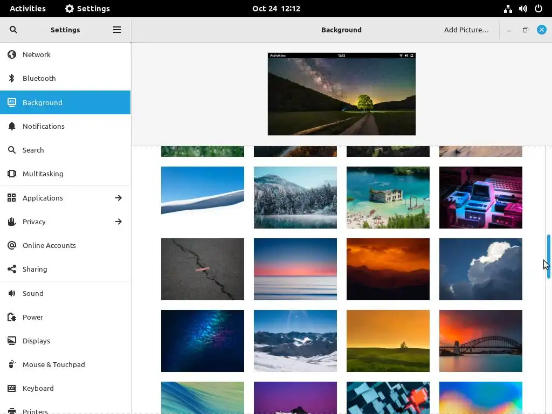Select the blue-green wavy lines wallpaper
This screenshot has height=414, width=552.
coord(203,397)
